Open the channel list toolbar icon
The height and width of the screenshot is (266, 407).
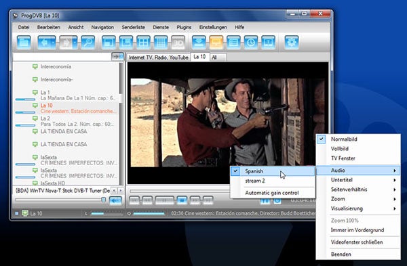tap(24, 42)
